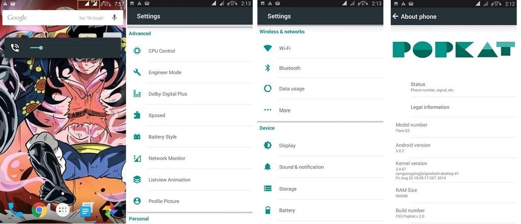The image size is (521, 224).
Task: Open Engineer Mode wrench icon
Action: (x=137, y=72)
